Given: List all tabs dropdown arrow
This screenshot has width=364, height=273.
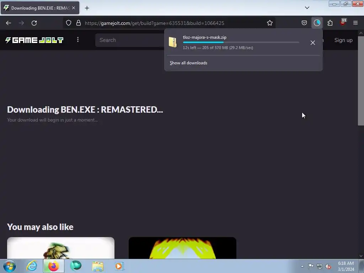Looking at the screenshot, I should click(307, 8).
